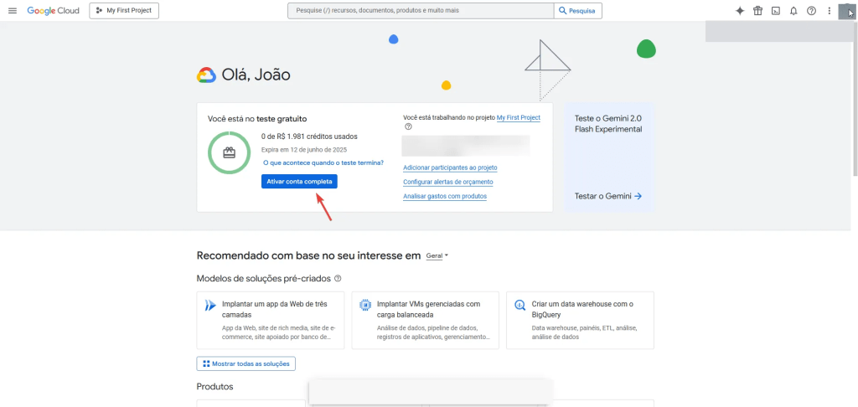Open the notifications bell
The image size is (858, 407).
pos(793,11)
